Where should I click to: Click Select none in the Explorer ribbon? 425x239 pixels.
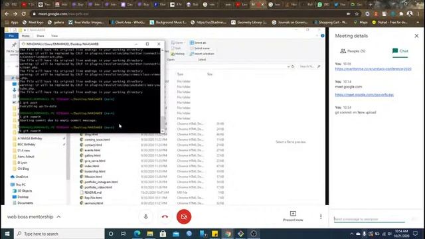(199, 48)
